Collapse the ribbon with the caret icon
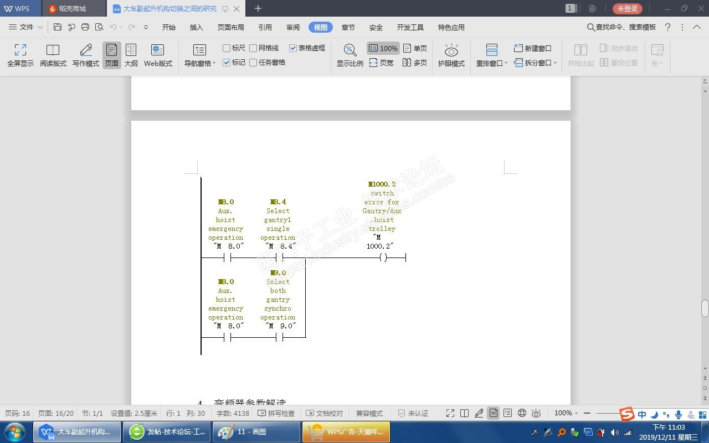The width and height of the screenshot is (709, 443). 697,27
